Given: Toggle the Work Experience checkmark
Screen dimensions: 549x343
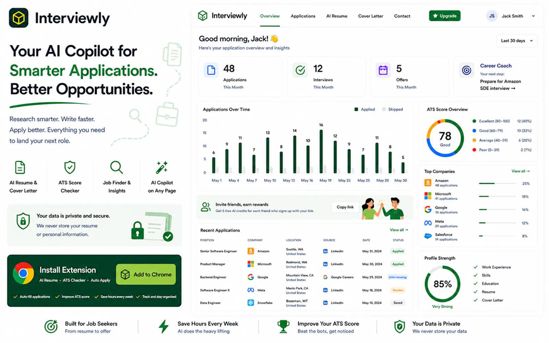Looking at the screenshot, I should tap(476, 267).
